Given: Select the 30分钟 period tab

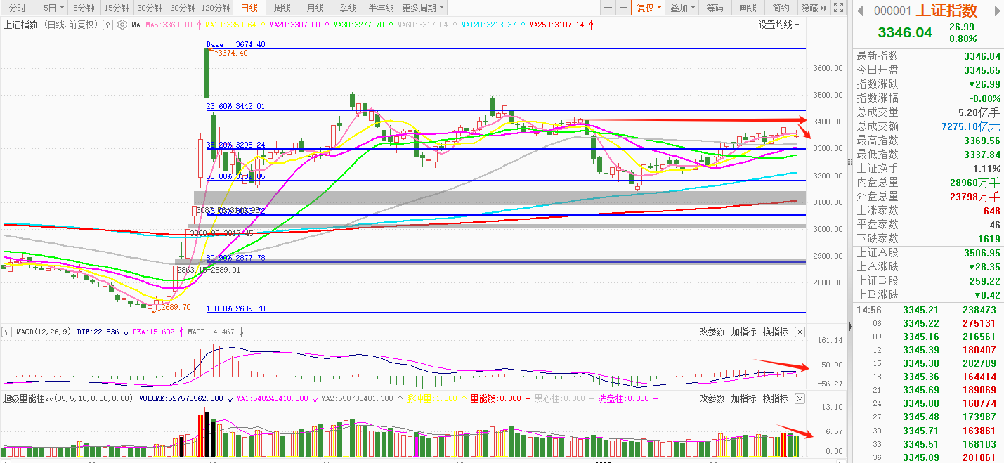Looking at the screenshot, I should [150, 8].
